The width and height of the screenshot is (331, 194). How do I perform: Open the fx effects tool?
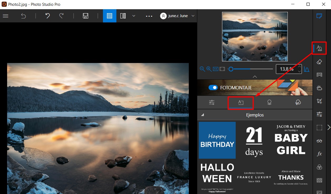point(319,154)
